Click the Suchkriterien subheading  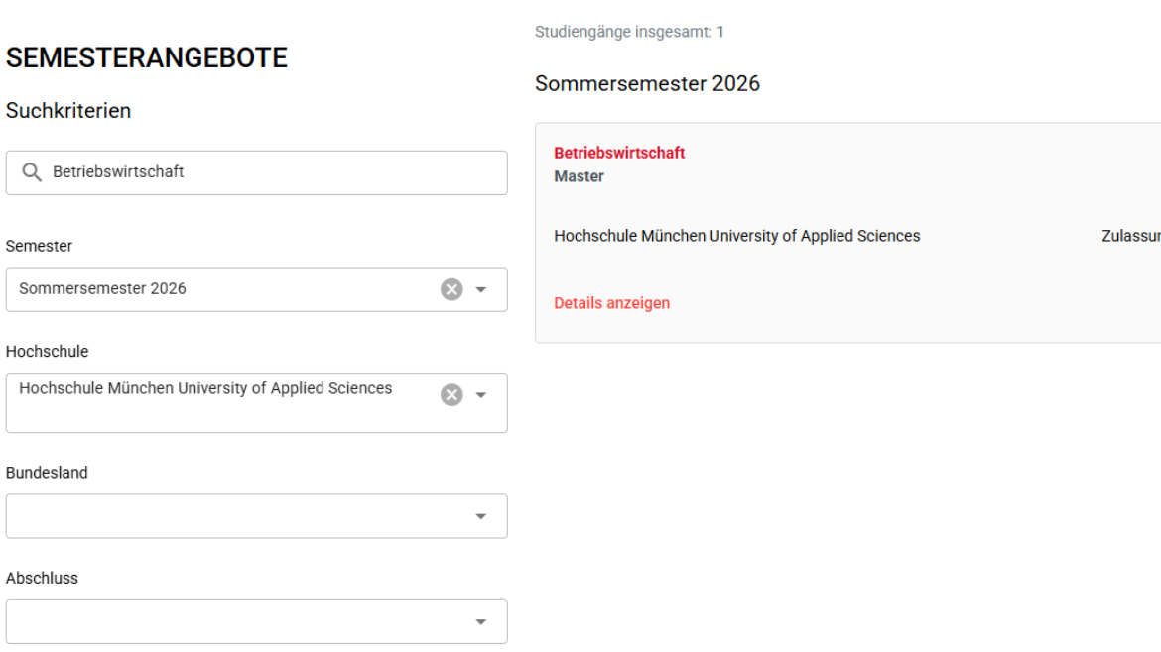(x=68, y=111)
